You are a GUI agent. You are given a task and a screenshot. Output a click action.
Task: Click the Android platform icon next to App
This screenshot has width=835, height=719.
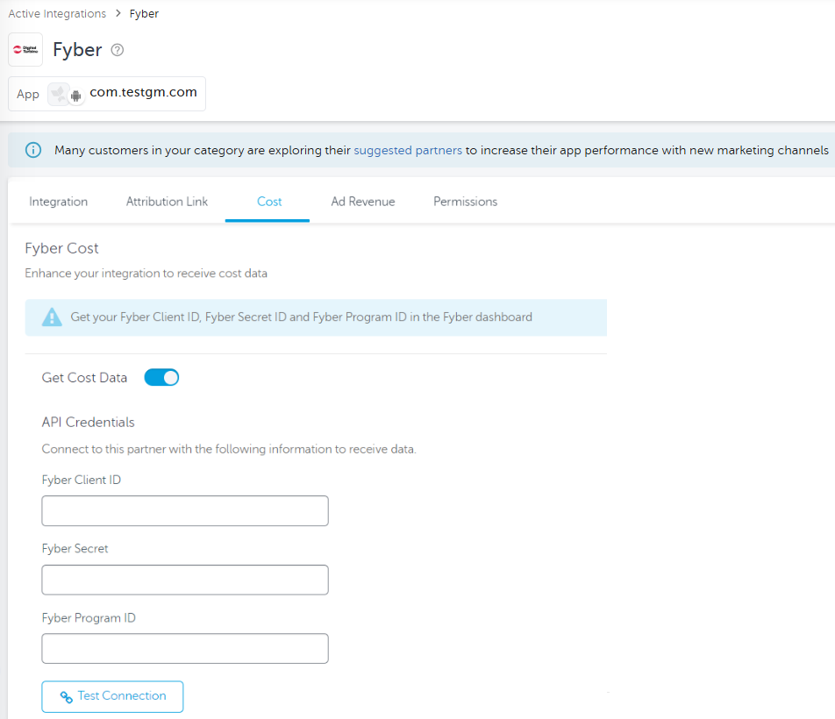76,96
